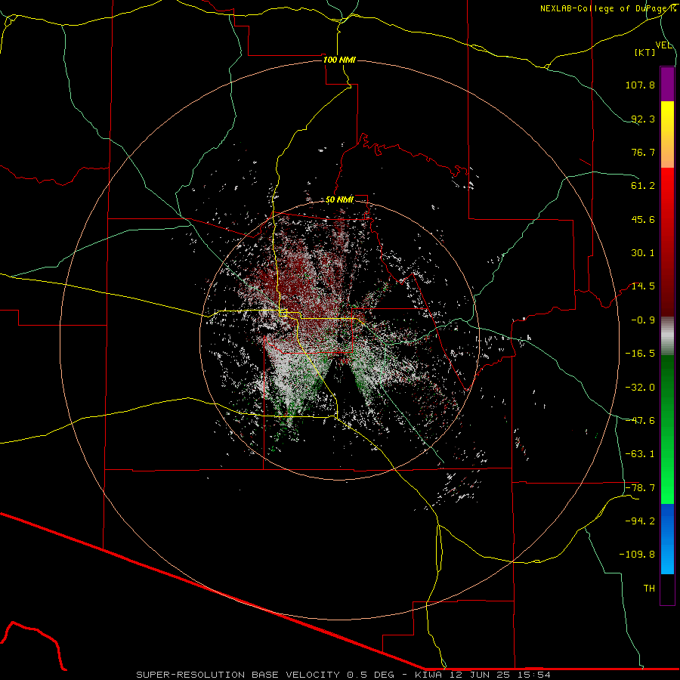
Task: Select the -32.0 velocity scale label
Action: pos(640,388)
